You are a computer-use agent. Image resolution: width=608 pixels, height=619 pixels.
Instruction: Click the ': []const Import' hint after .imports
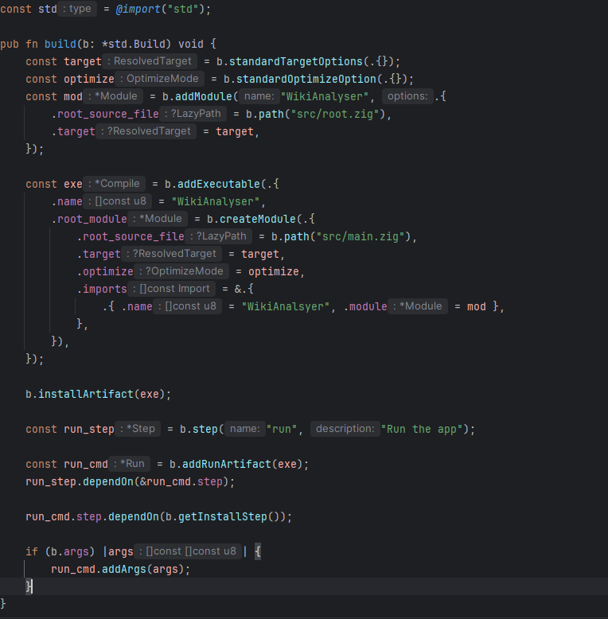tap(172, 289)
